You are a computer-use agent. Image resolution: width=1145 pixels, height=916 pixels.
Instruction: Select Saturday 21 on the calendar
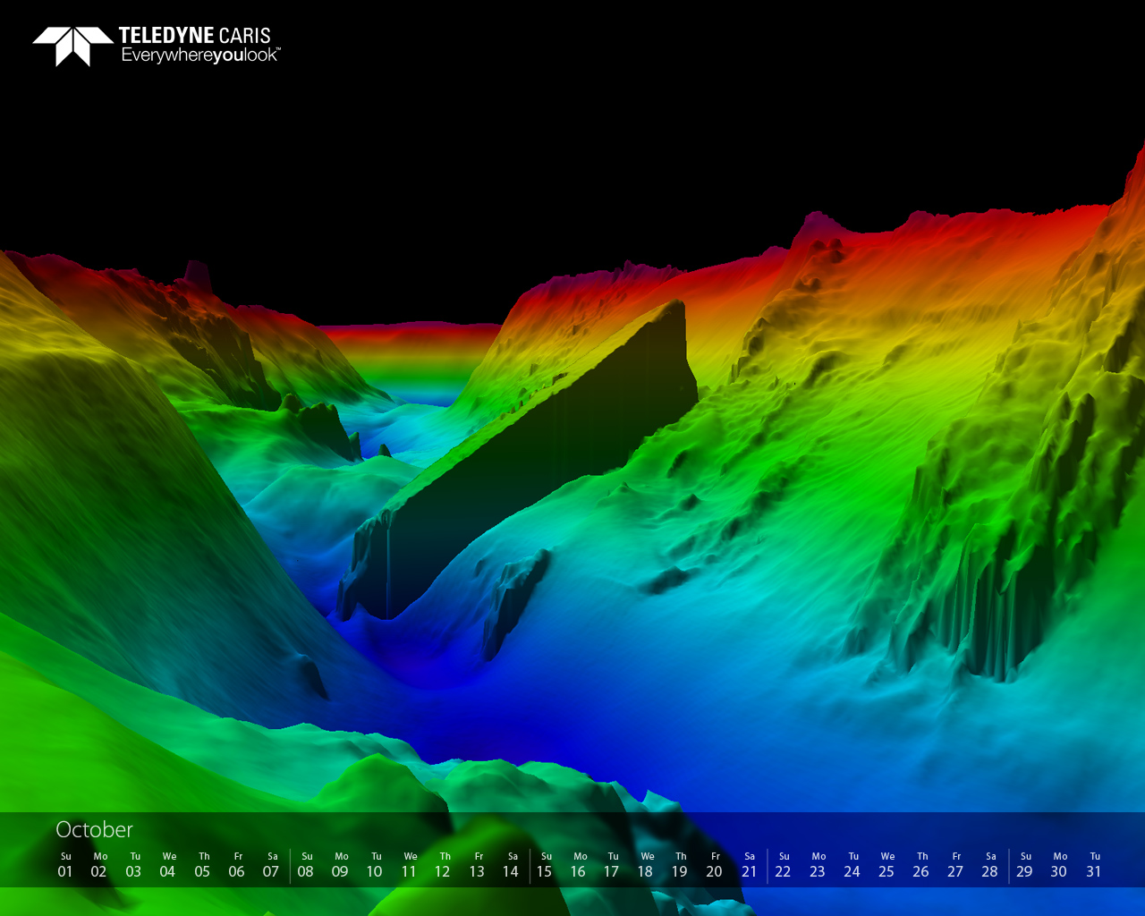pyautogui.click(x=750, y=865)
